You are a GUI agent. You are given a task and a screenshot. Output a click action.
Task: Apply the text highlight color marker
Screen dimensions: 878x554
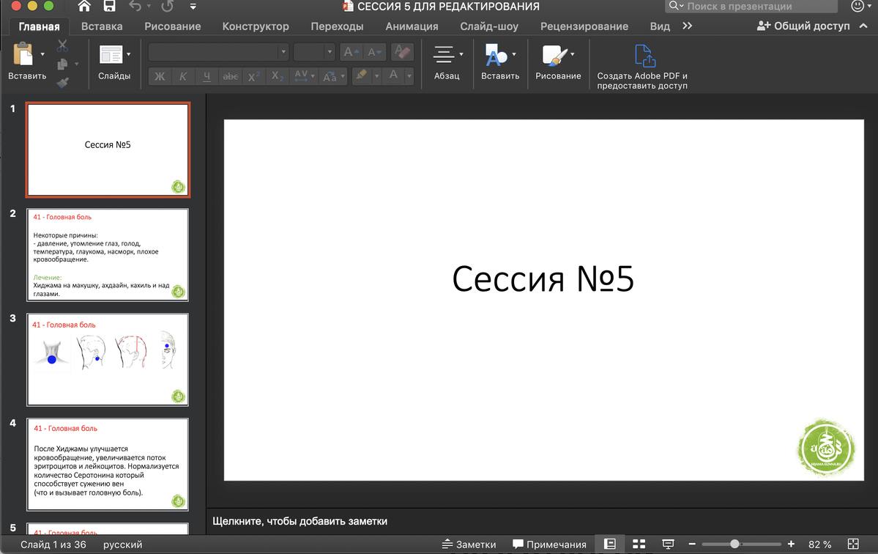[x=362, y=75]
